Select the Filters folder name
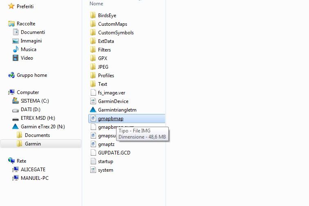The width and height of the screenshot is (309, 206). point(105,50)
